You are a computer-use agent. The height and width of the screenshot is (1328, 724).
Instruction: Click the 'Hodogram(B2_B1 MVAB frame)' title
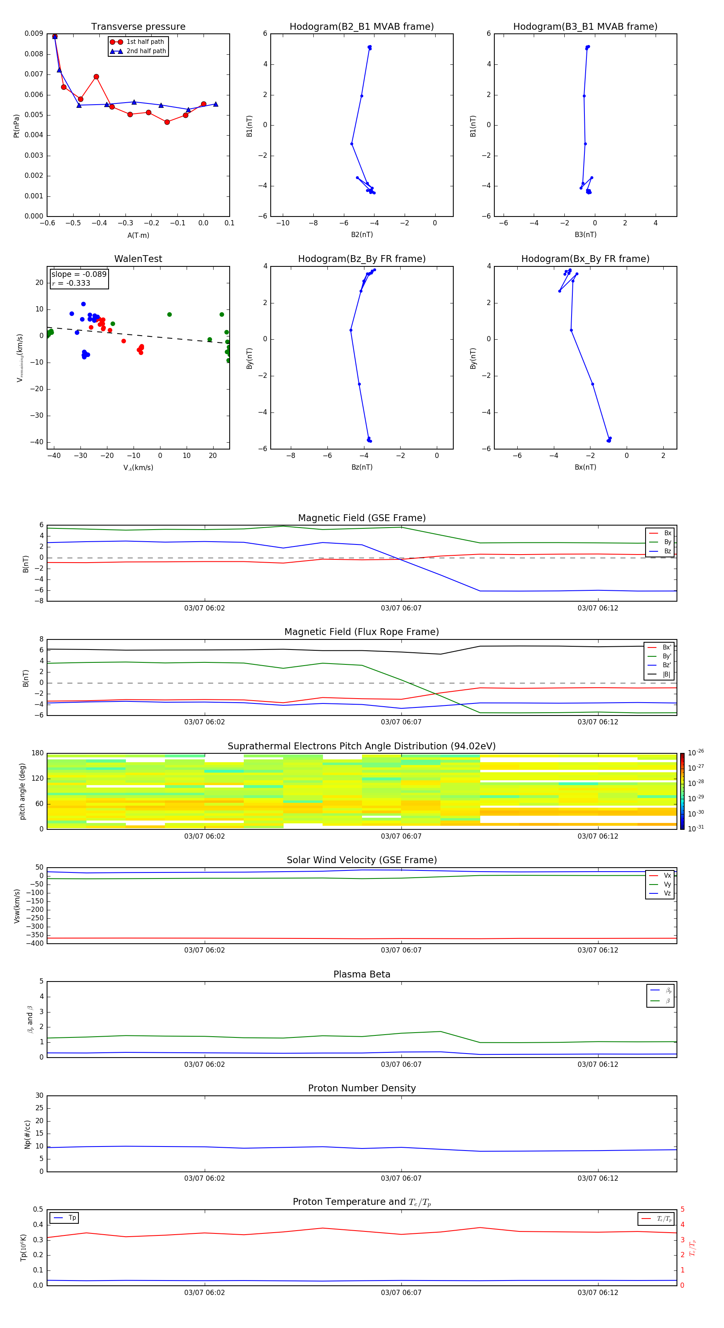[362, 27]
